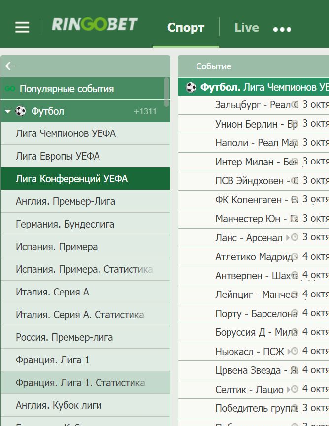Click the clock icon on Атлетико Мадрид row

point(296,256)
